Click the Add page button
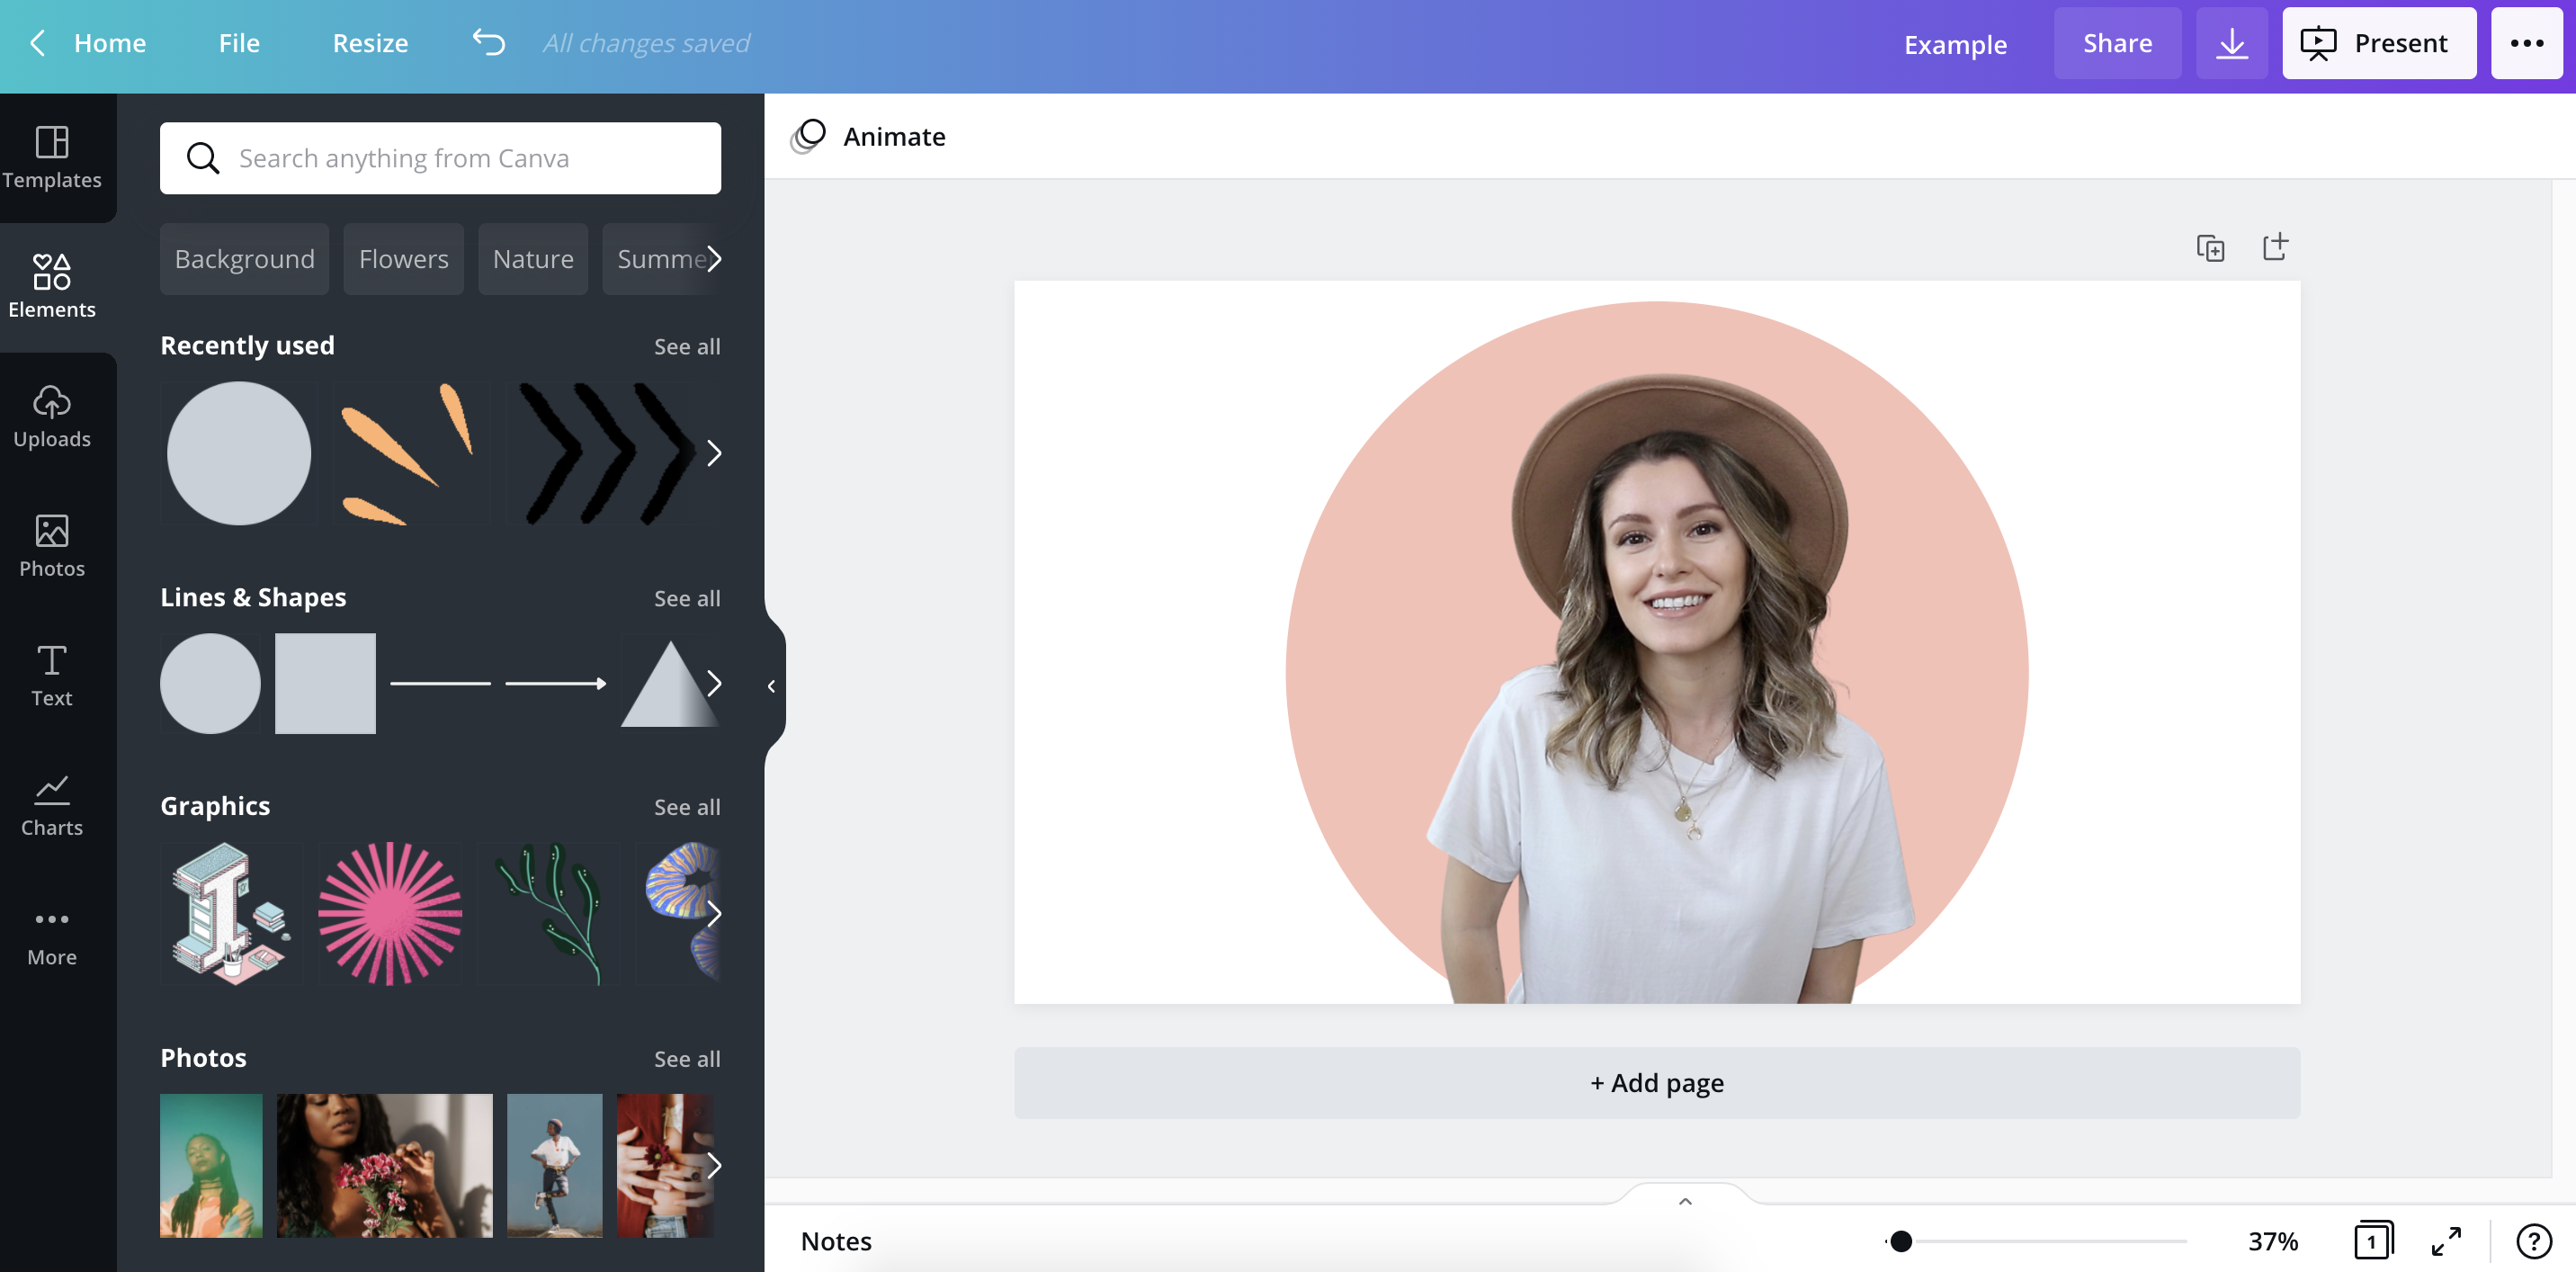 coord(1656,1081)
